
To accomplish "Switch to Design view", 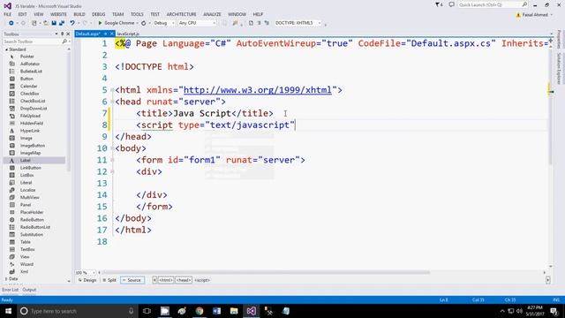I will tap(87, 280).
